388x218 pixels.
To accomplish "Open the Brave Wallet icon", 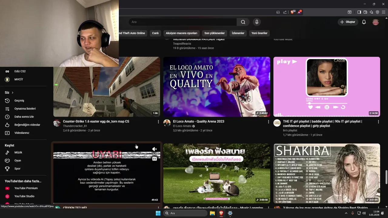I will [365, 12].
